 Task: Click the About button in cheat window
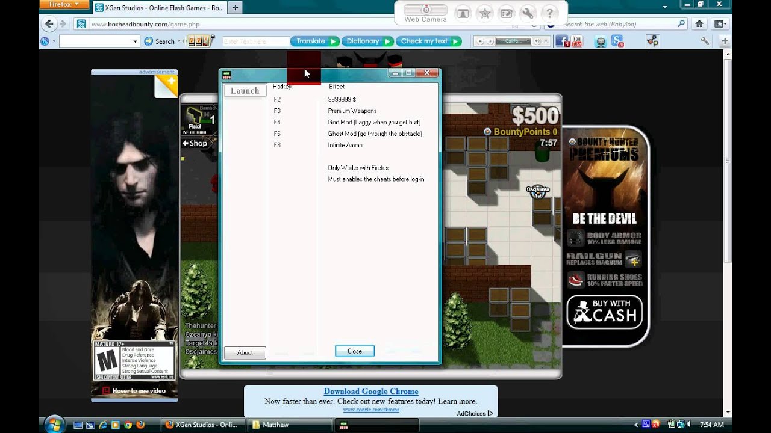(x=245, y=353)
